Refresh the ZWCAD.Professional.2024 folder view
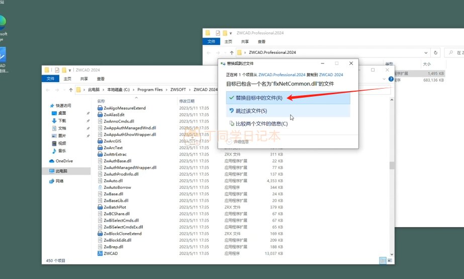This screenshot has width=464, height=279. [435, 52]
